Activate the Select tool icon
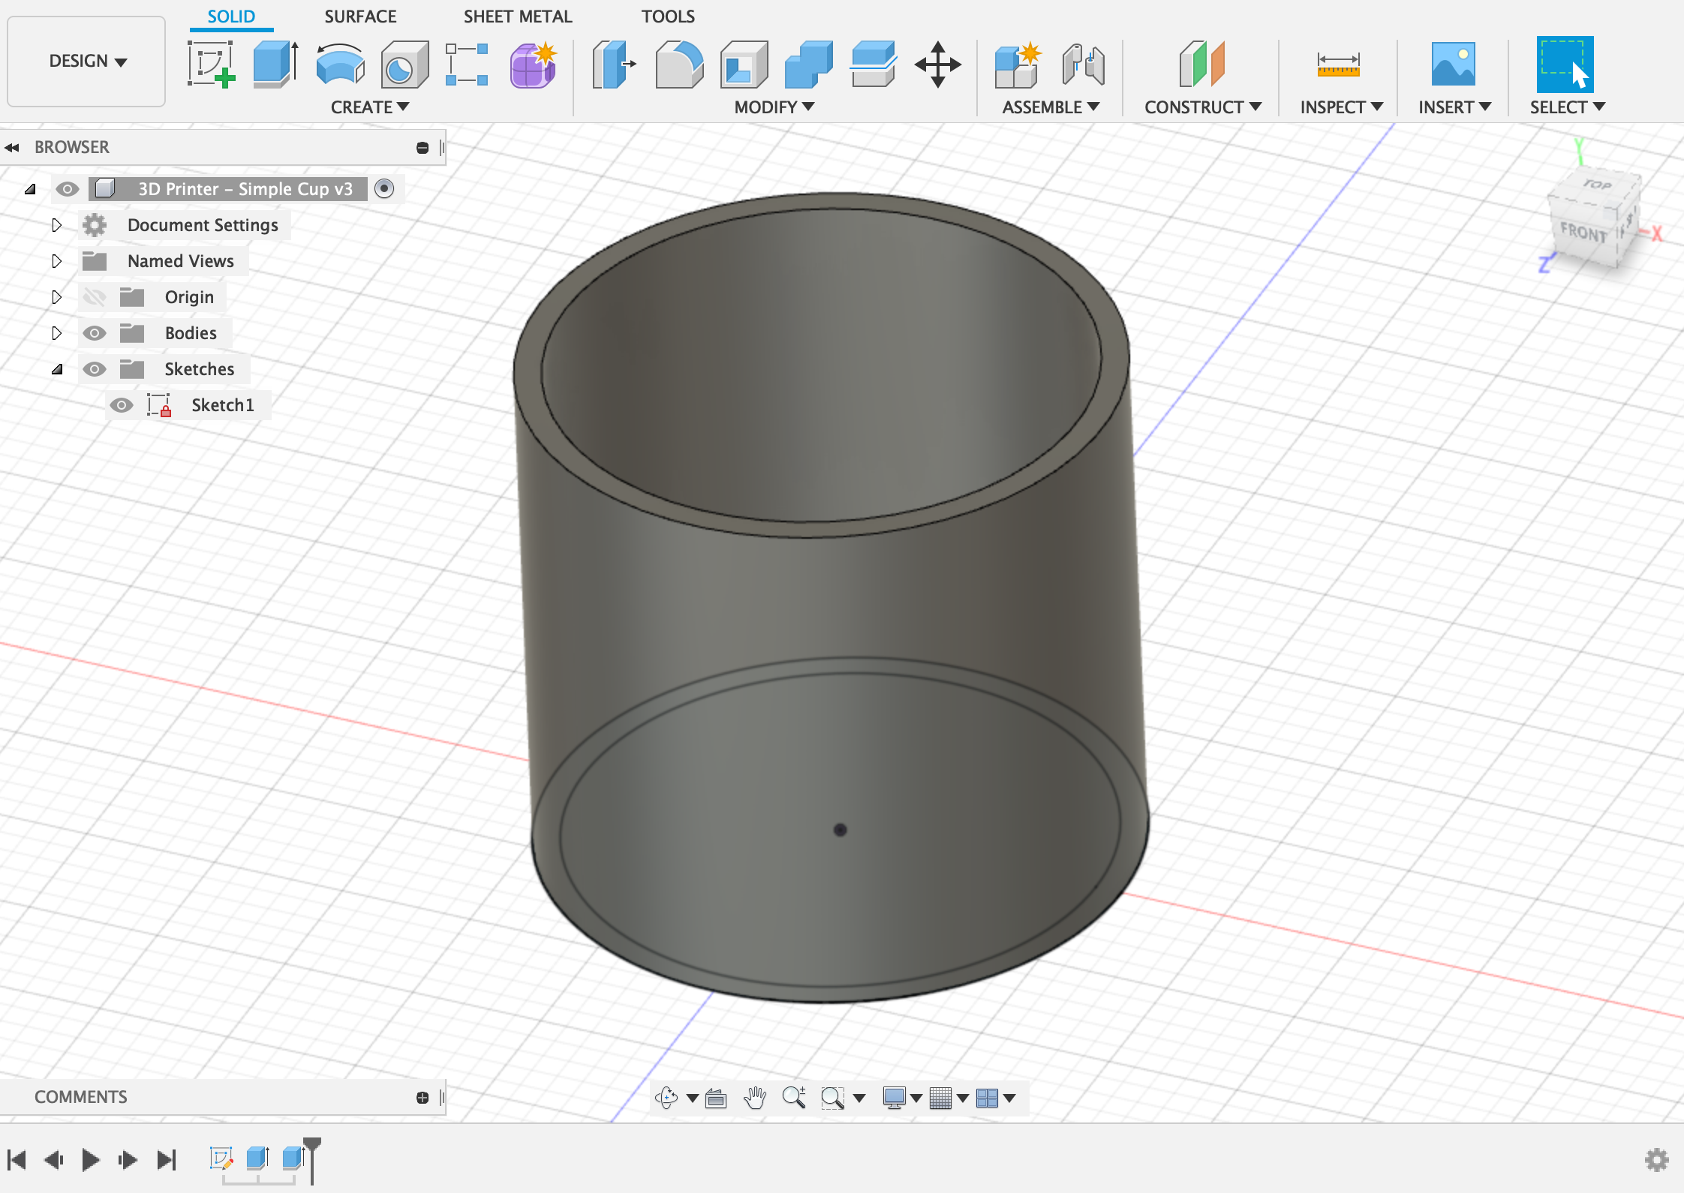The width and height of the screenshot is (1684, 1193). pos(1565,65)
